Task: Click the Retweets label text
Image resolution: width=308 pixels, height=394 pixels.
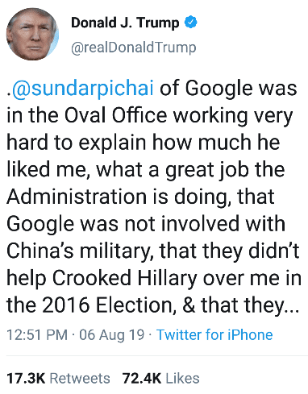Action: click(80, 378)
